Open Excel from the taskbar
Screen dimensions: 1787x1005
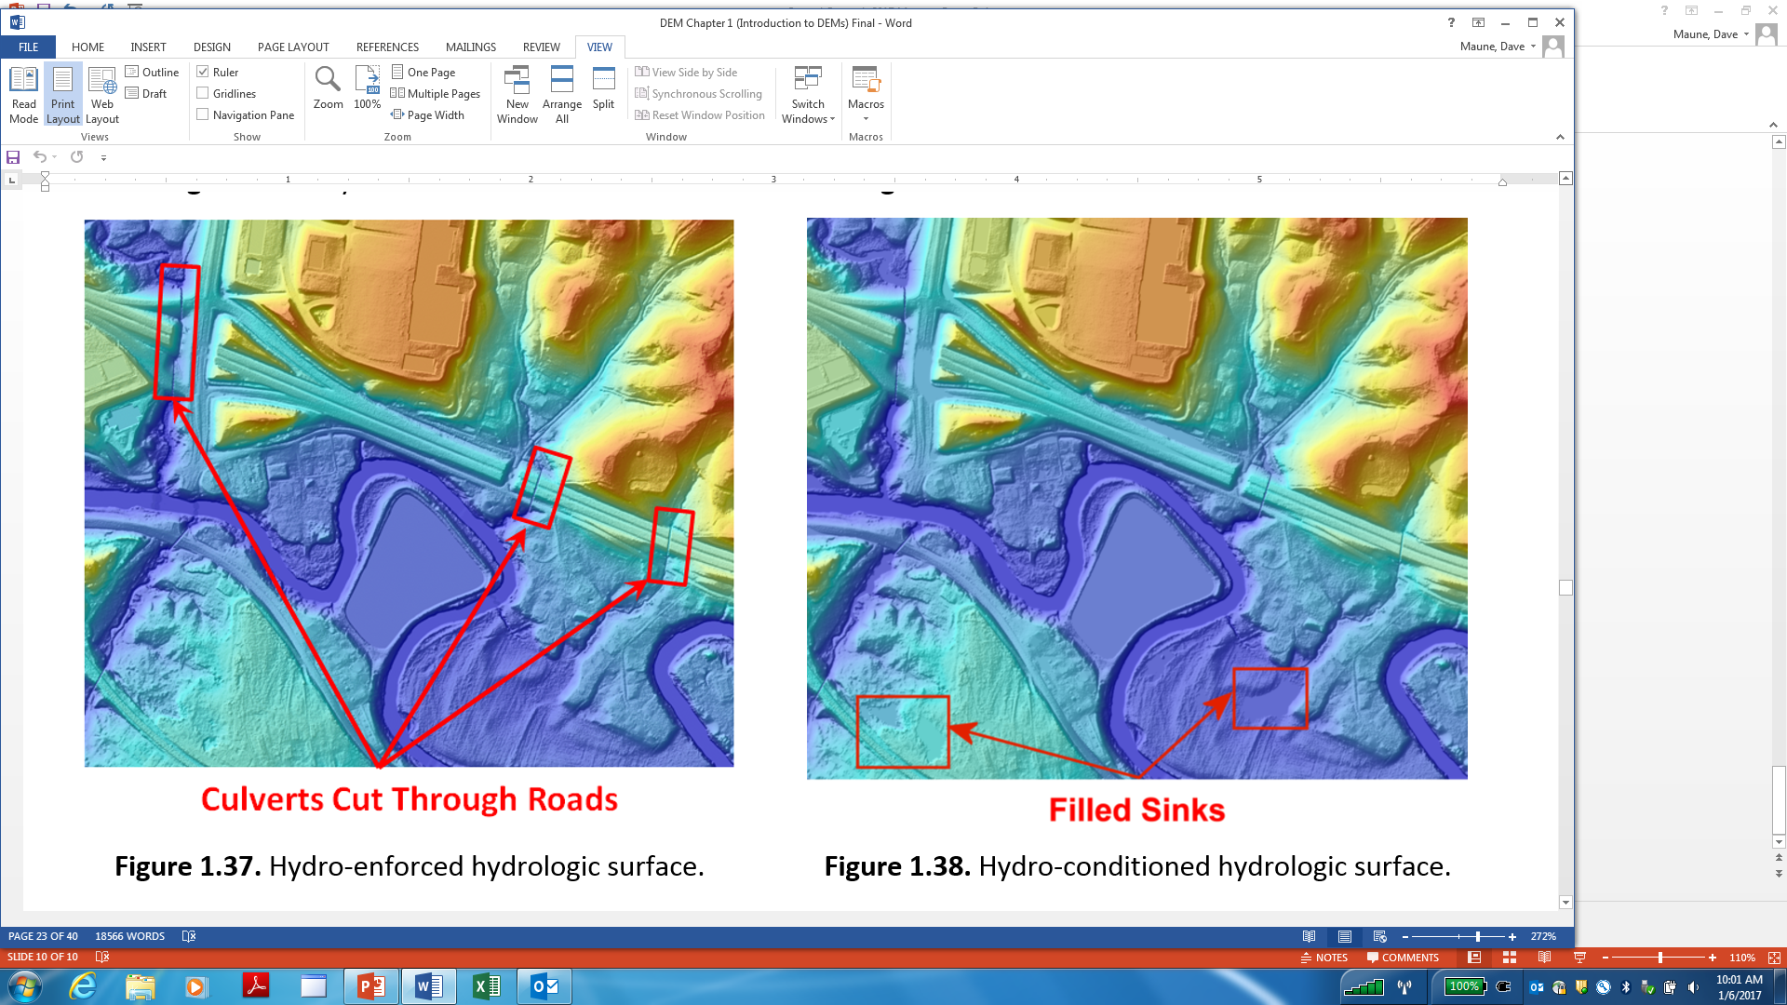click(x=487, y=985)
